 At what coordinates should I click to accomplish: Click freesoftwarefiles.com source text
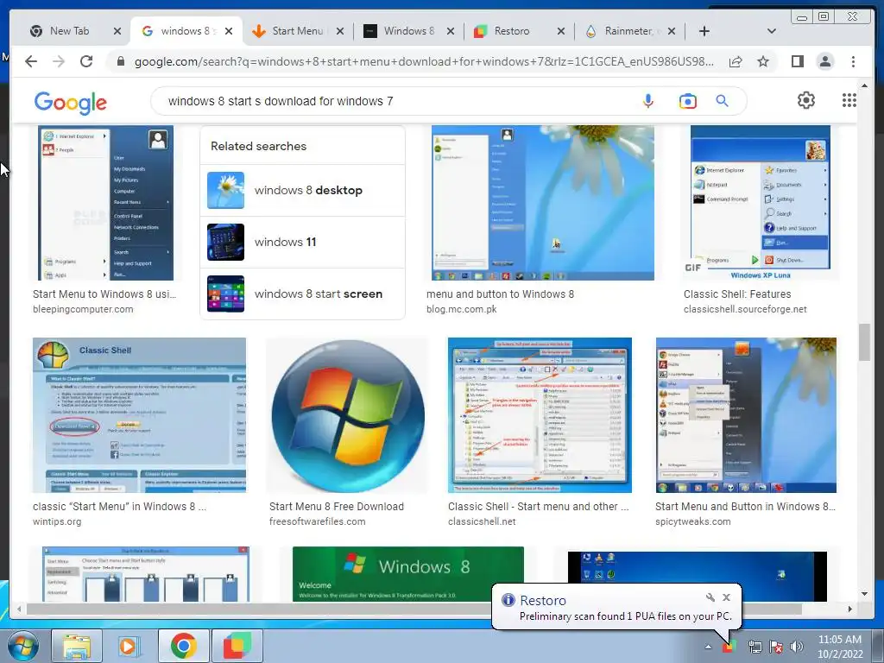318,521
